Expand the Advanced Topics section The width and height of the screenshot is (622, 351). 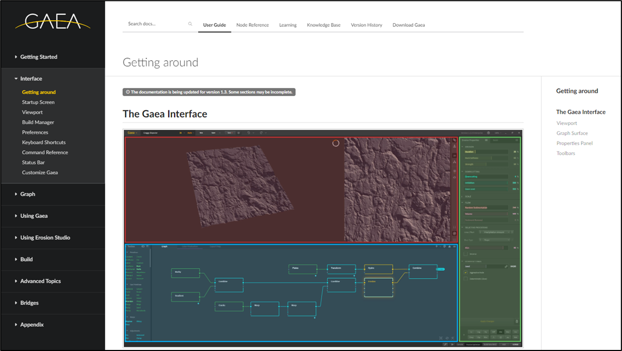(x=41, y=281)
